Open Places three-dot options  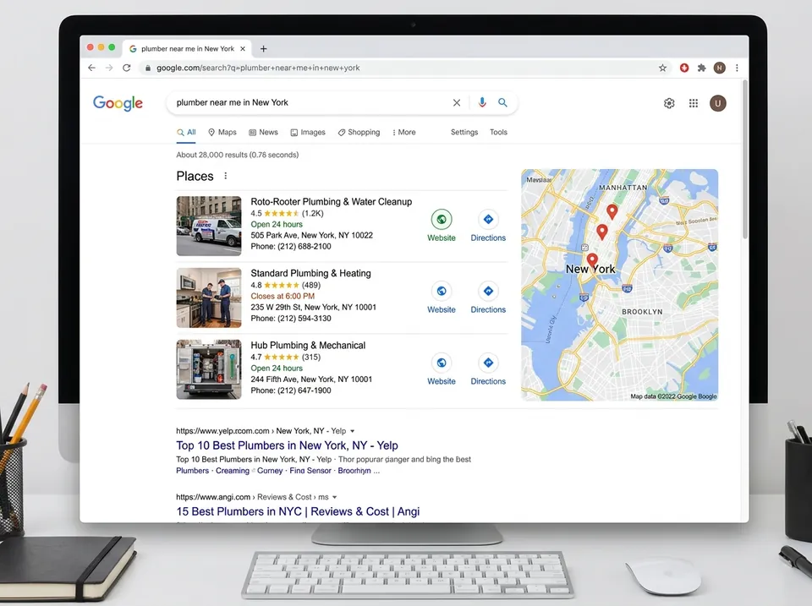(x=225, y=176)
